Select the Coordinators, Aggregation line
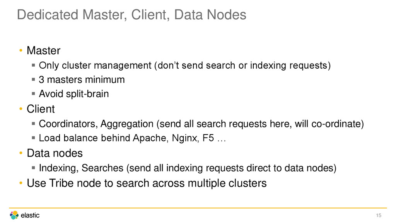The image size is (396, 222). coord(201,124)
